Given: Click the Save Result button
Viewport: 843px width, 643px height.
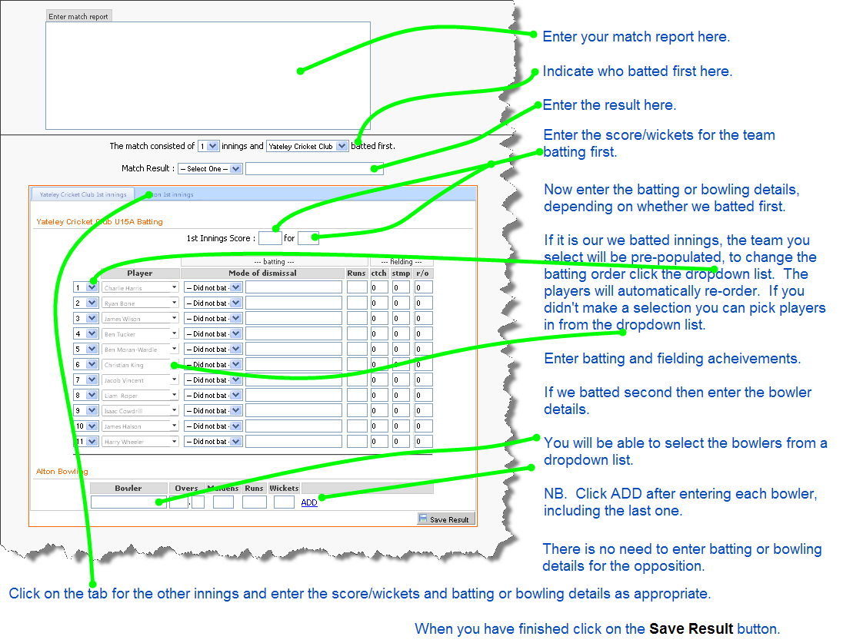Looking at the screenshot, I should click(445, 519).
